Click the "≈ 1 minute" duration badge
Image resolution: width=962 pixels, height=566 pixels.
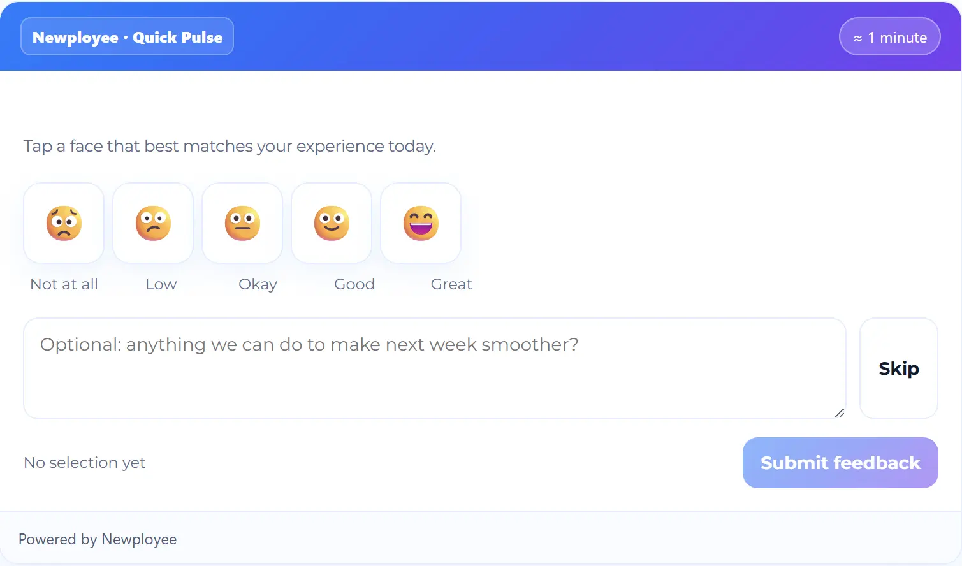[x=889, y=36]
